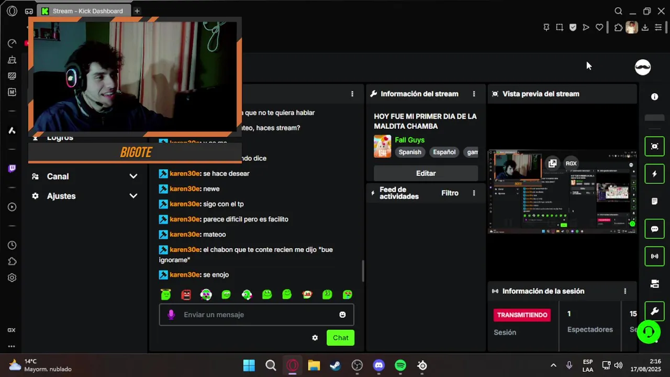Click the lightning bolt icon in right sidebar
The width and height of the screenshot is (670, 377).
[654, 174]
